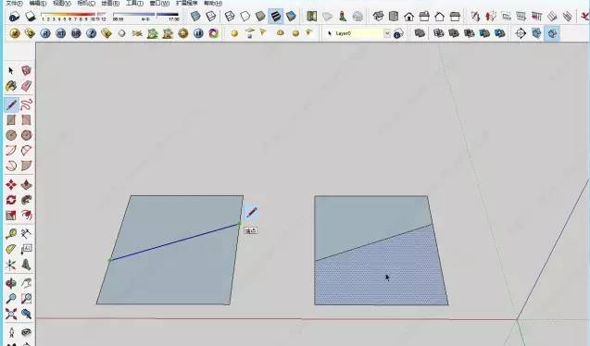Click the dotted selected face of right rectangle
Image resolution: width=590 pixels, height=346 pixels.
point(381,274)
